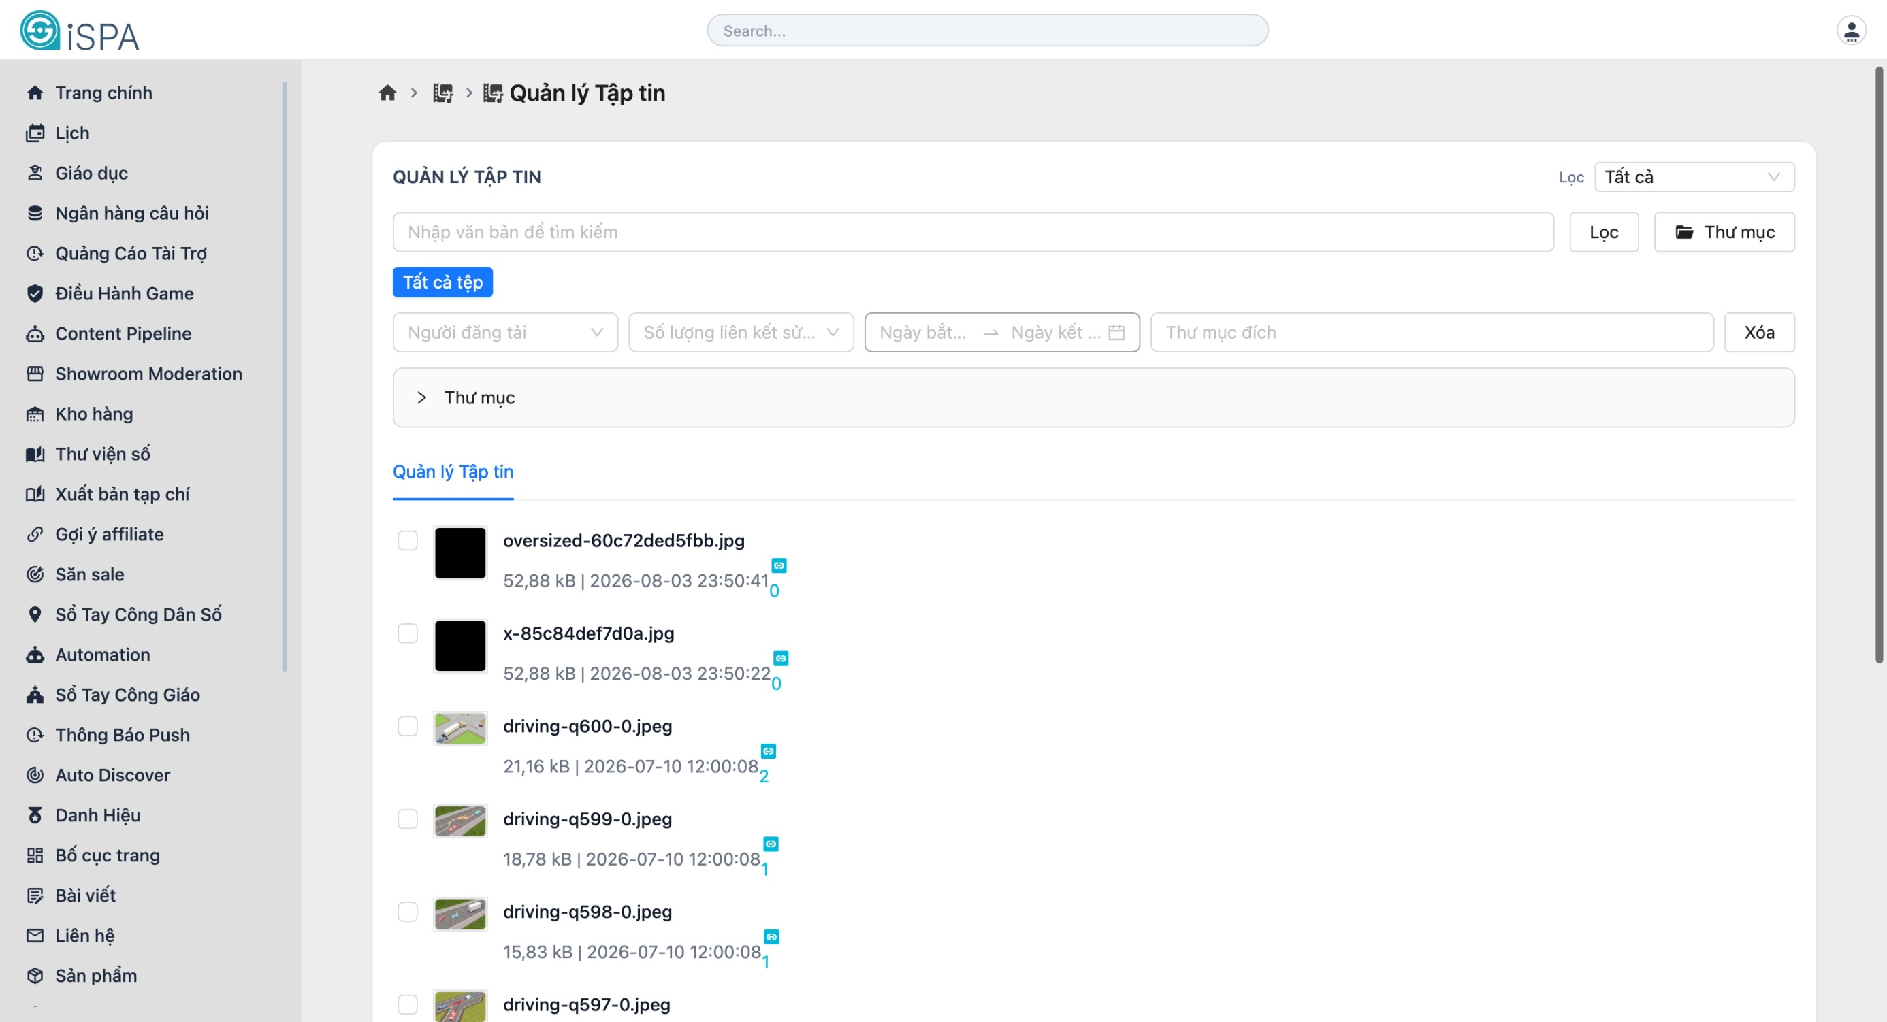Open calendar icon in date range field

pos(1116,332)
